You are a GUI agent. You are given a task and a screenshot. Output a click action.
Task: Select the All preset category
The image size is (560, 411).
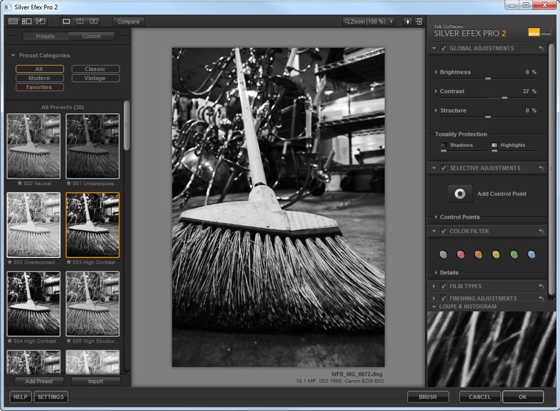coord(39,69)
